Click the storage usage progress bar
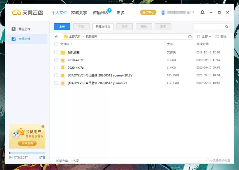This screenshot has height=170, width=239. (27, 153)
